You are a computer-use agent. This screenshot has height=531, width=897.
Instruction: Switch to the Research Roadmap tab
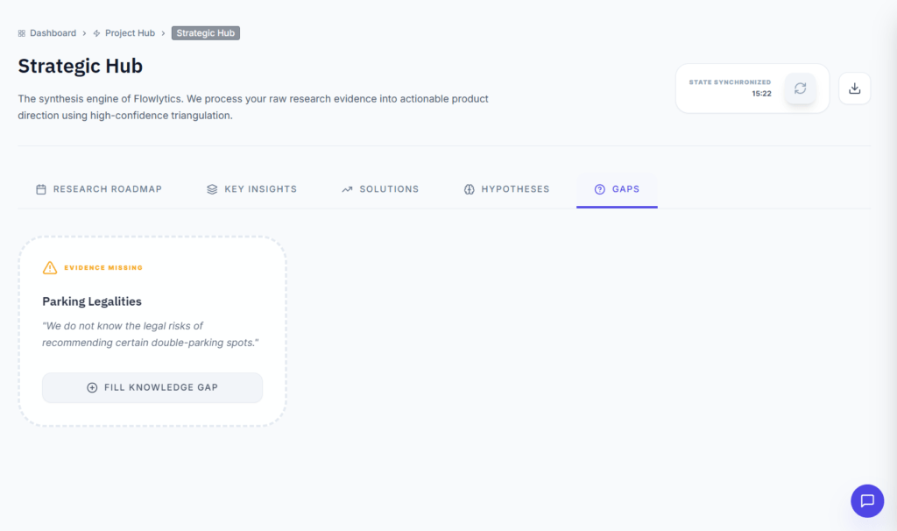99,189
